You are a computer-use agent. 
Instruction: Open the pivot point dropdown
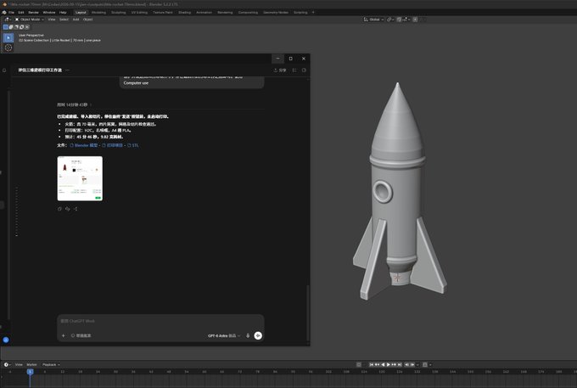tap(390, 20)
